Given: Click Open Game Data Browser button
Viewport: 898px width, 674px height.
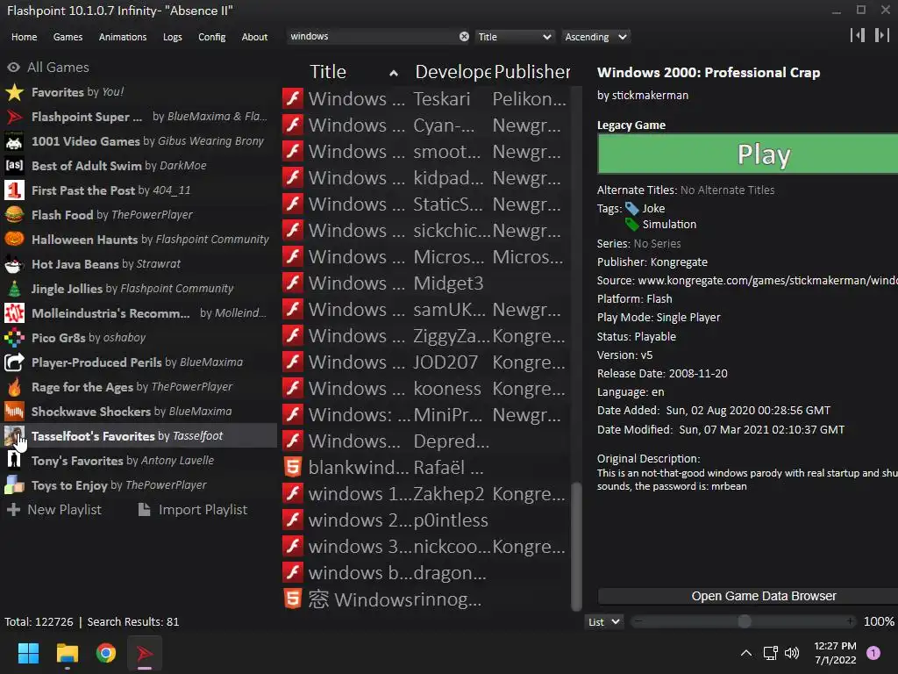Looking at the screenshot, I should [x=747, y=596].
